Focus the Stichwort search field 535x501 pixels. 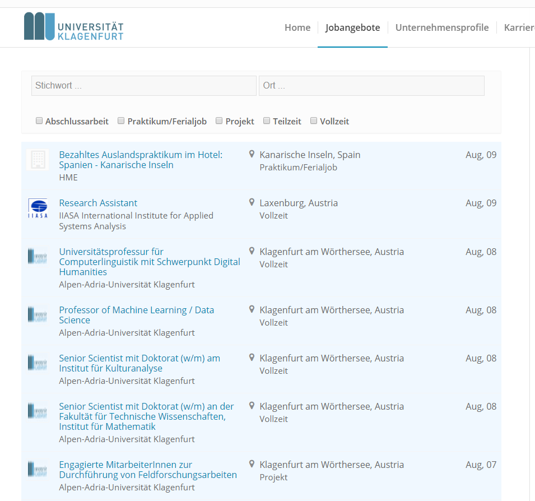click(143, 86)
